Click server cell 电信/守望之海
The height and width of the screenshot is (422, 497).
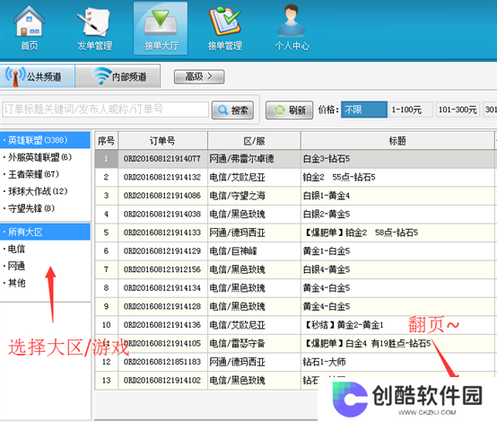pyautogui.click(x=237, y=196)
